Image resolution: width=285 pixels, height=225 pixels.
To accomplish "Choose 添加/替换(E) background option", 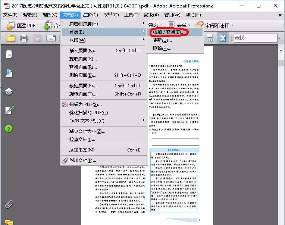I will [x=175, y=32].
